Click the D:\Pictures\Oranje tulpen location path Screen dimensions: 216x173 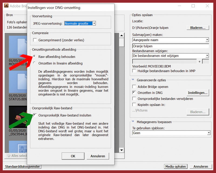coord(150,28)
